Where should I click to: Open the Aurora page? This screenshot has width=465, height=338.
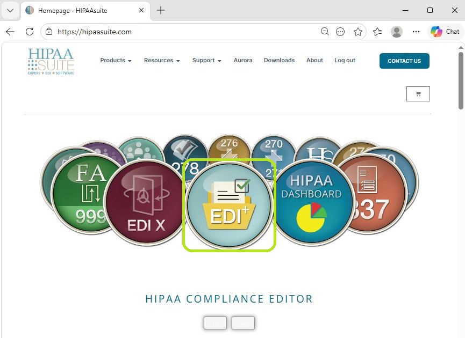coord(243,61)
